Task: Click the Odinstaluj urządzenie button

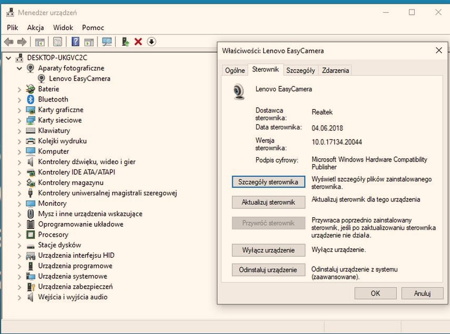Action: (268, 270)
